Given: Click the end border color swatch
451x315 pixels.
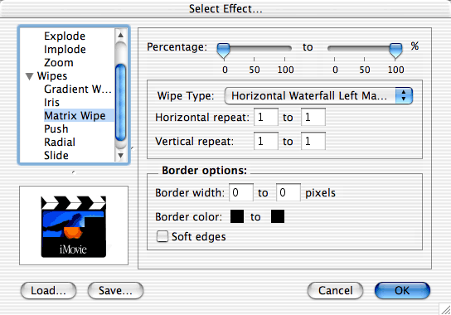Looking at the screenshot, I should (278, 216).
